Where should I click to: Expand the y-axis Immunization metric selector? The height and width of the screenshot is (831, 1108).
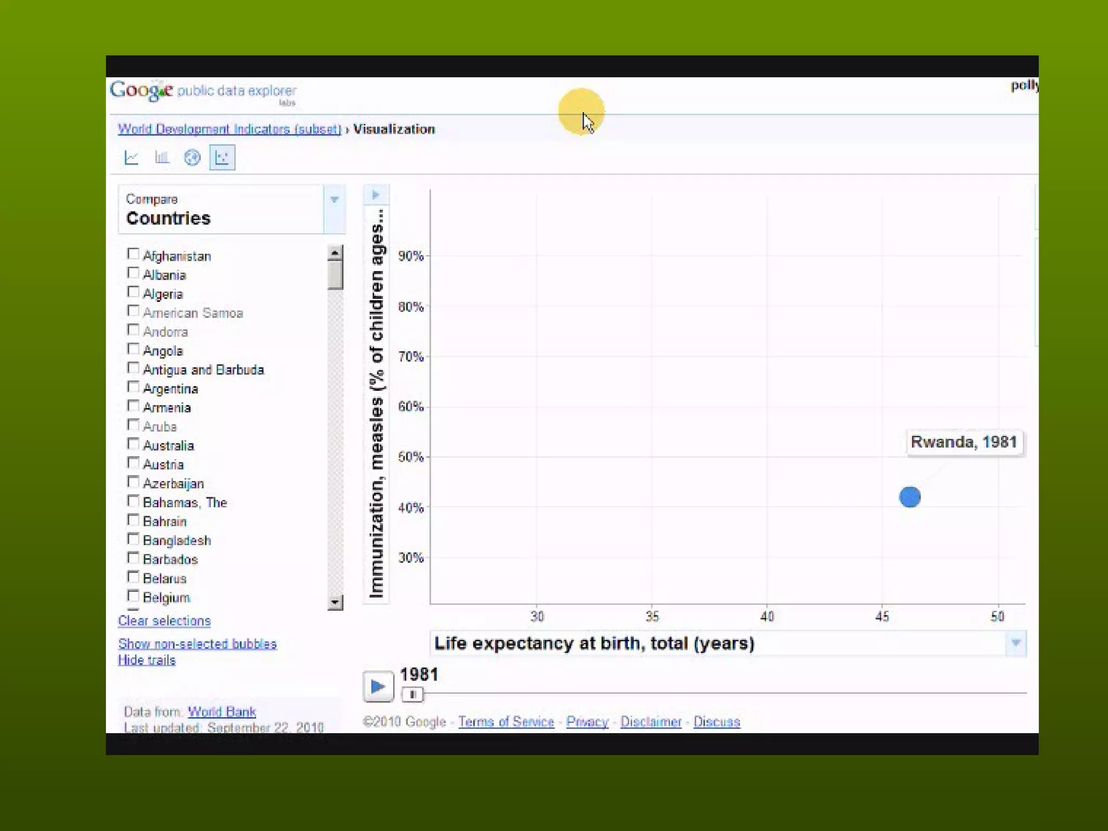click(376, 195)
